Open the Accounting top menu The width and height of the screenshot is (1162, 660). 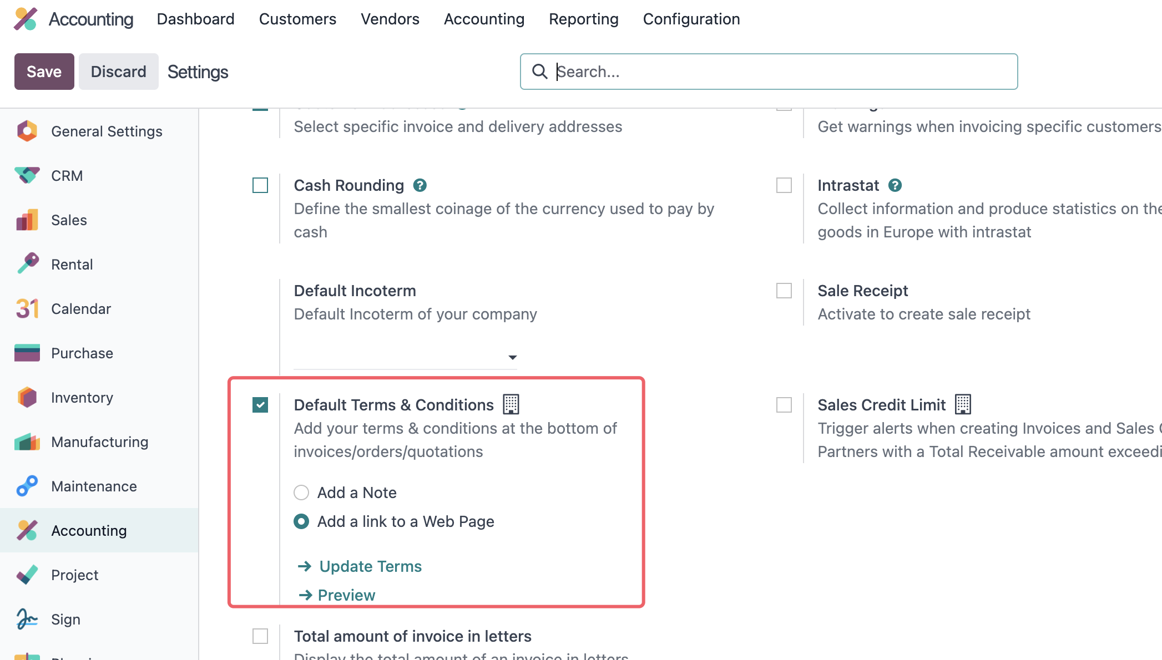pyautogui.click(x=484, y=19)
